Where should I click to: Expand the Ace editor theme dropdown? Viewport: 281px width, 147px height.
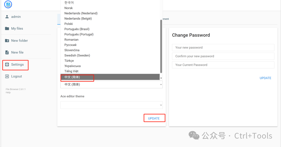click(x=111, y=105)
